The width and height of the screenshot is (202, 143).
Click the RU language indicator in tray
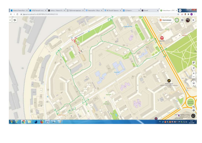[x=160, y=122]
